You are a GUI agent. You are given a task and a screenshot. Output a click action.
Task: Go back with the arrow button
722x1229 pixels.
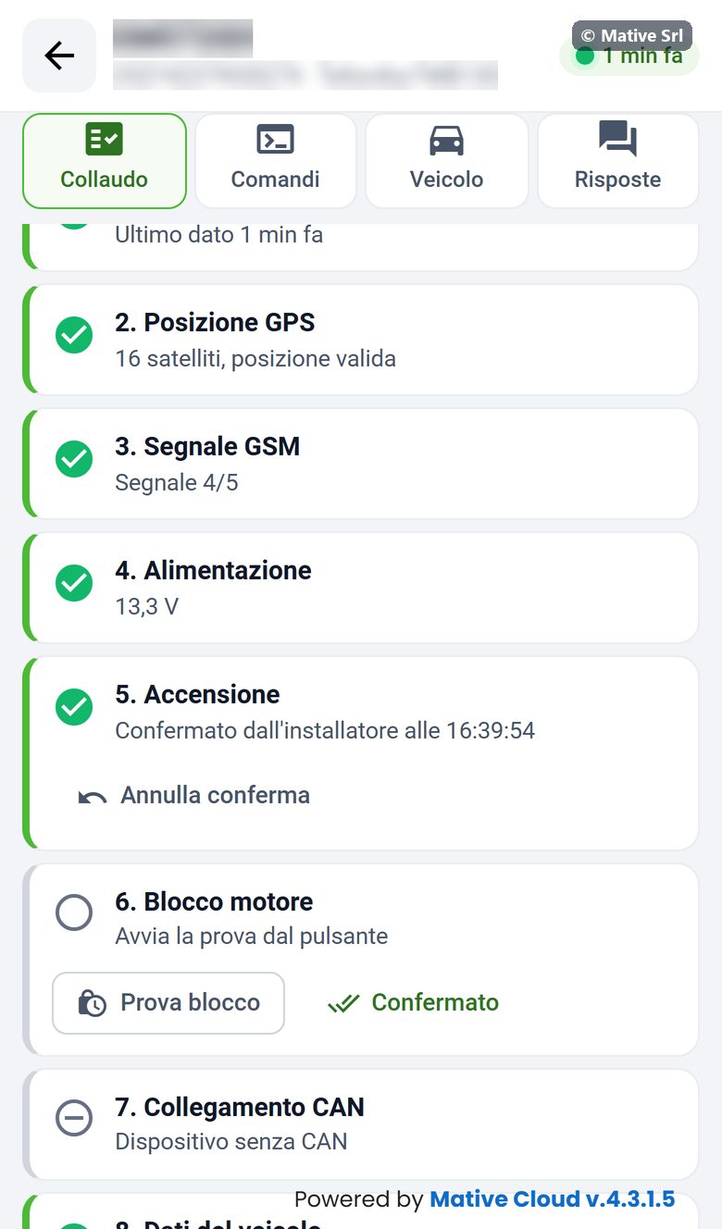(x=59, y=56)
